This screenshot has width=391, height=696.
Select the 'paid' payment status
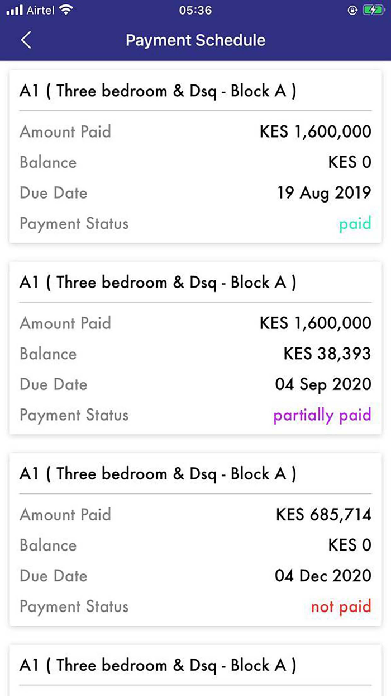pos(355,223)
